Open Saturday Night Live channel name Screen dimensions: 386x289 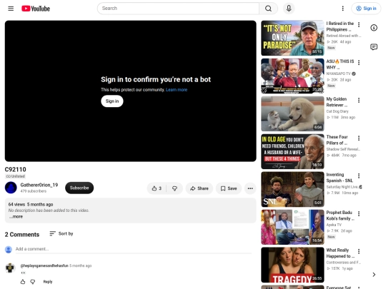[342, 187]
